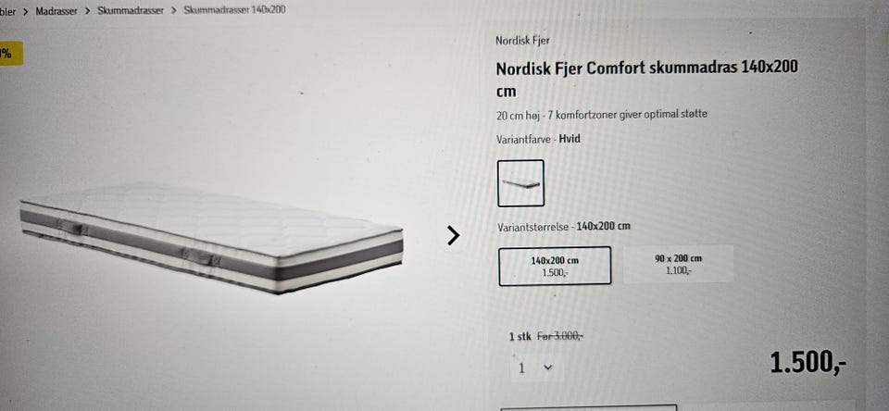Go to the Madrasser breadcrumb

point(56,11)
